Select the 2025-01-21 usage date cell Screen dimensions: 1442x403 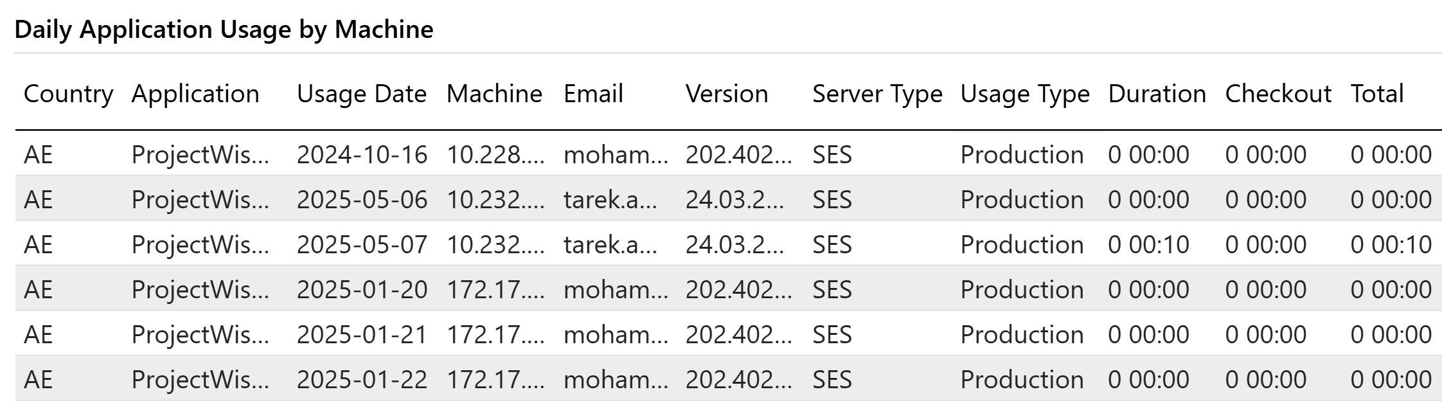(x=362, y=335)
